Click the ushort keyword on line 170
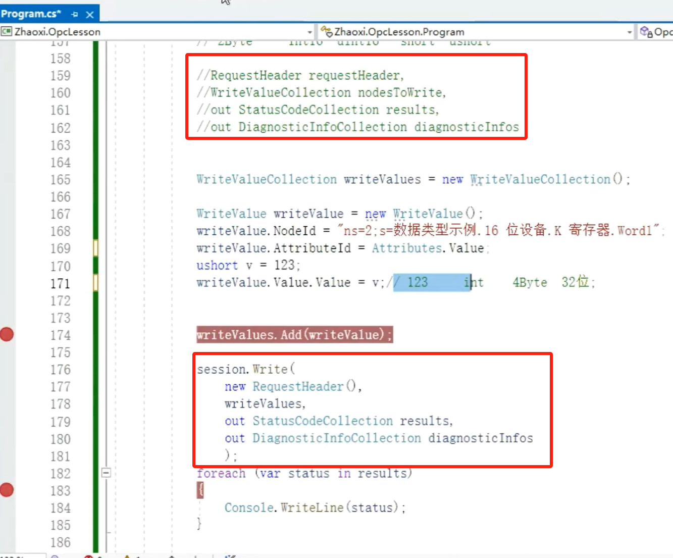673x558 pixels. pos(217,265)
